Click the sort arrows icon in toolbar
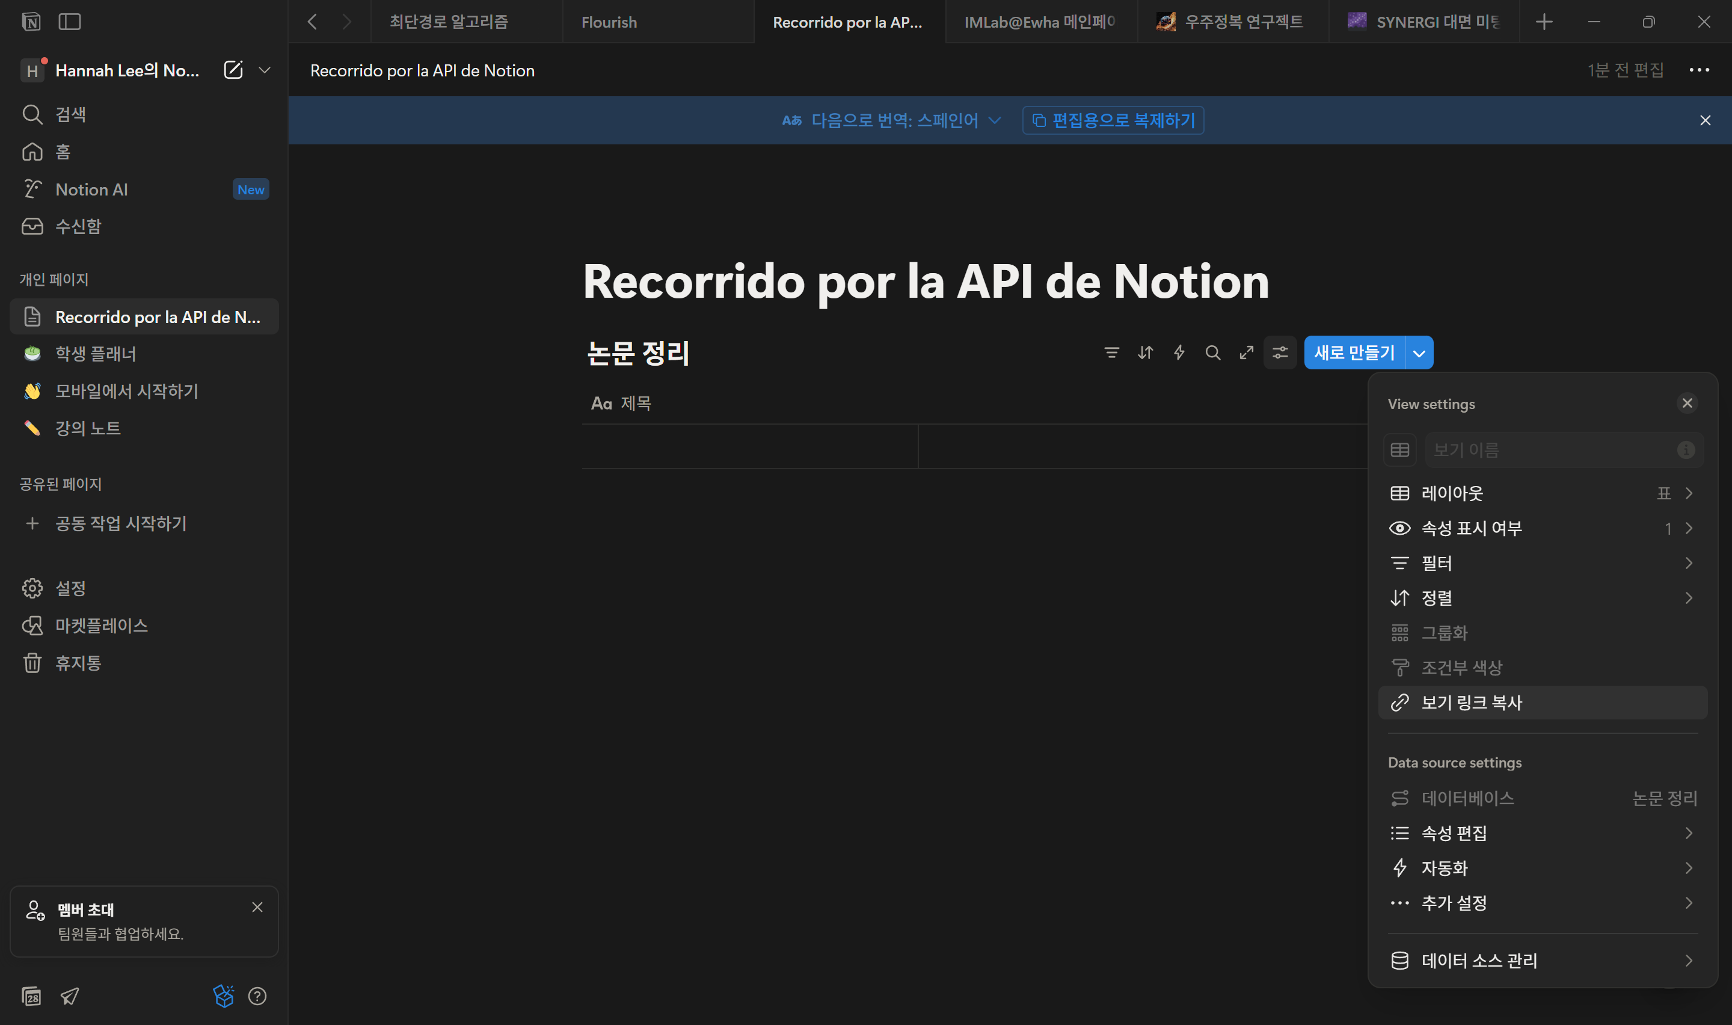The height and width of the screenshot is (1025, 1732). (1145, 353)
